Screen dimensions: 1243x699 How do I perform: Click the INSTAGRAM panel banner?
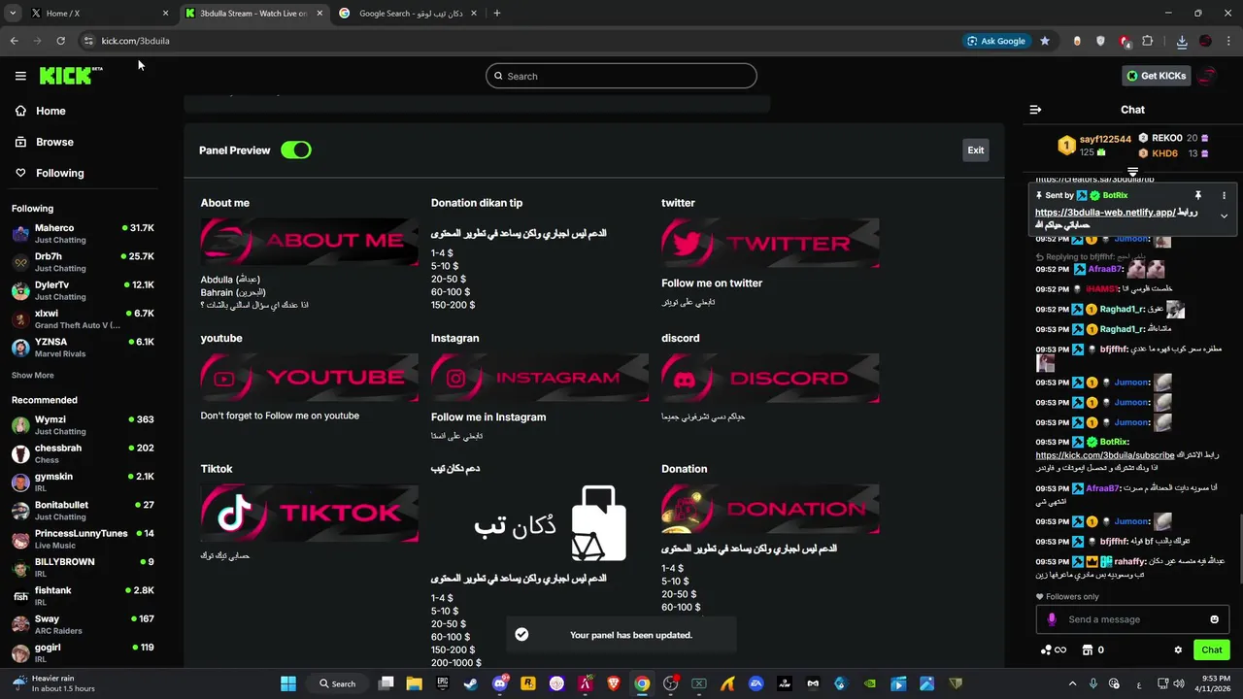540,378
